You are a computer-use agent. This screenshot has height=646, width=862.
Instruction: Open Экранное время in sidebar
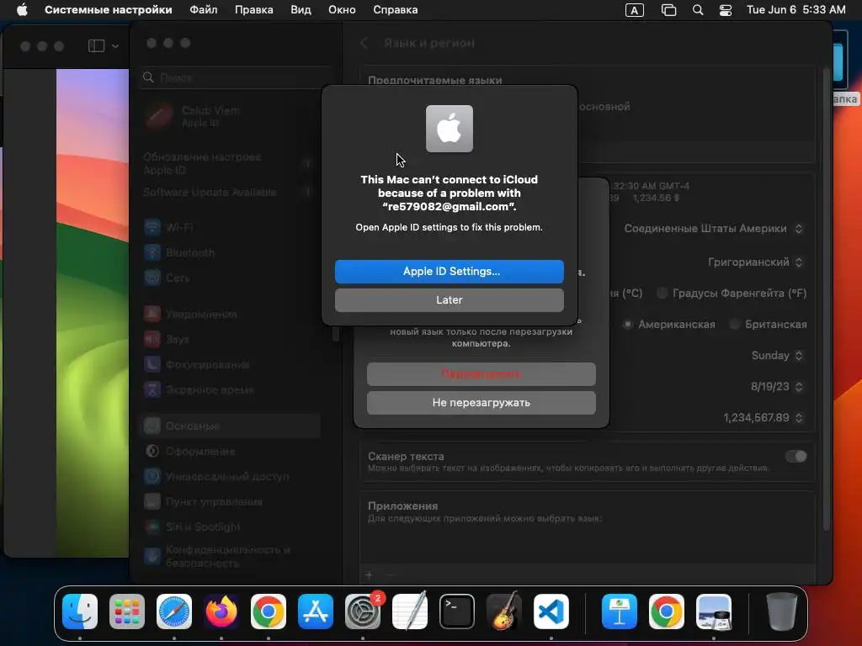click(x=231, y=390)
